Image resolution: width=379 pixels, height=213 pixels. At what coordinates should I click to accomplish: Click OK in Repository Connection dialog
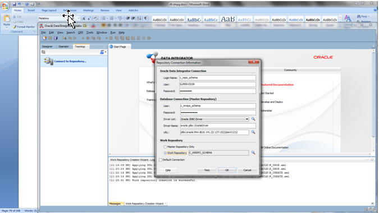coord(227,170)
